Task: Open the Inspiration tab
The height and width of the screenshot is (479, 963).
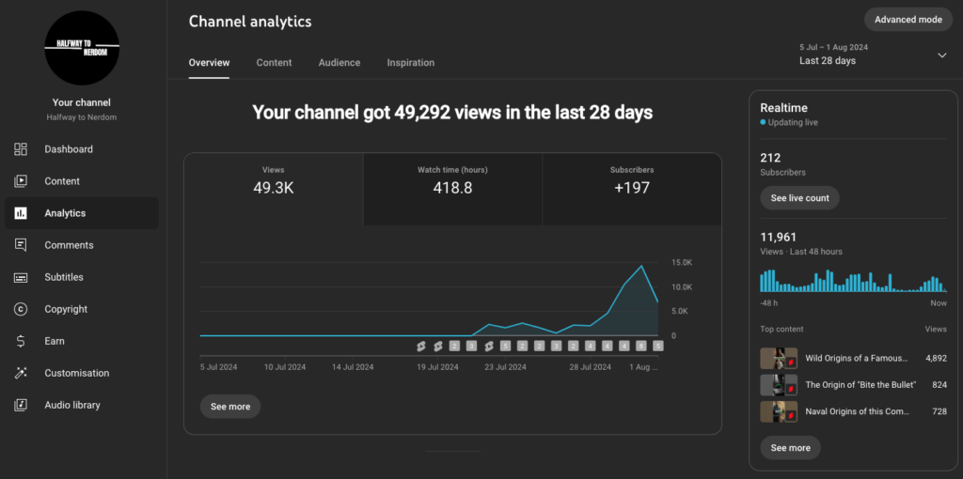Action: (x=410, y=63)
